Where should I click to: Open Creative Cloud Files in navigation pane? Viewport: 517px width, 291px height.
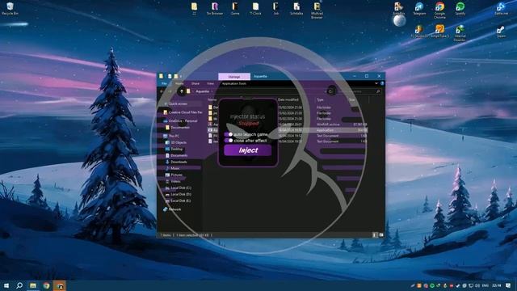[183, 112]
